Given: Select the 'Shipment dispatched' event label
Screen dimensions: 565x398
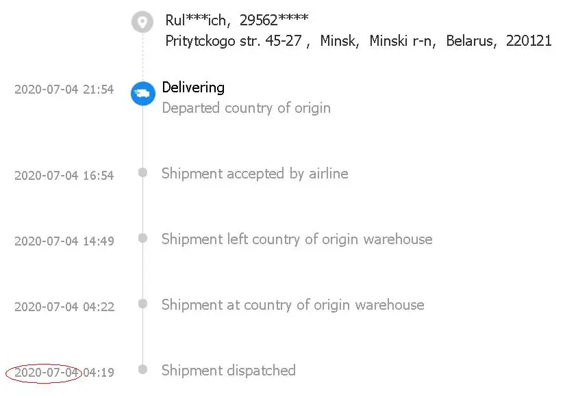Looking at the screenshot, I should [228, 371].
